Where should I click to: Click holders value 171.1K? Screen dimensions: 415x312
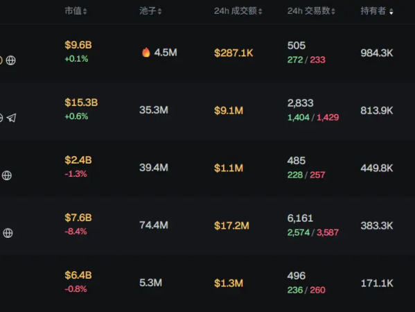[377, 283]
